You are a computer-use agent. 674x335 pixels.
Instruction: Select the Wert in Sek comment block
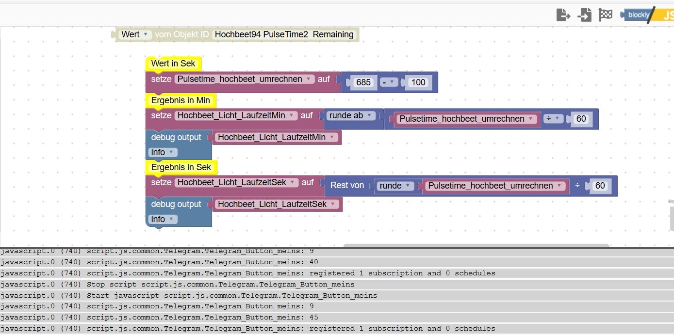coord(173,64)
